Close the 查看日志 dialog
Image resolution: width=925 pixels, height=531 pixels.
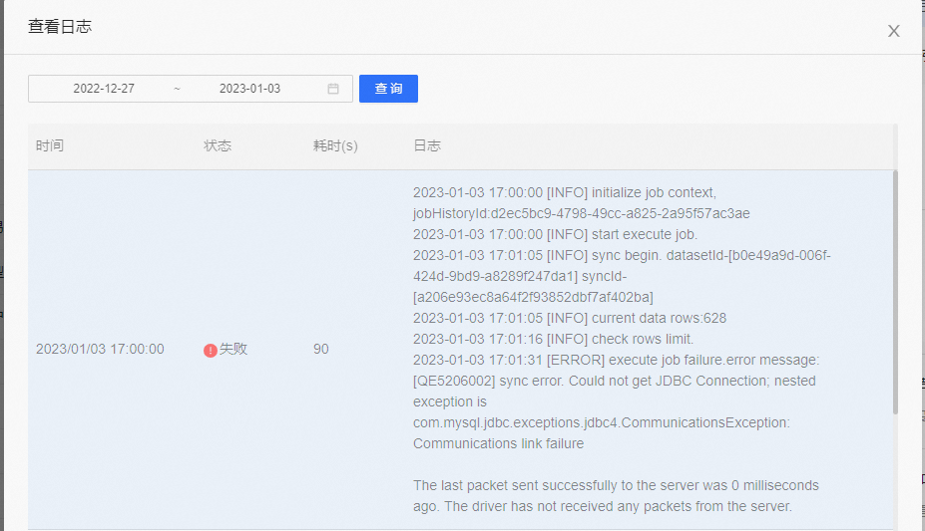pos(893,31)
